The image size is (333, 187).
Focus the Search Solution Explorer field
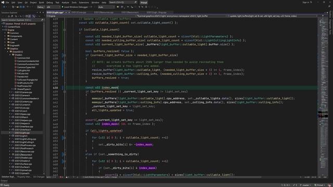tap(21, 20)
